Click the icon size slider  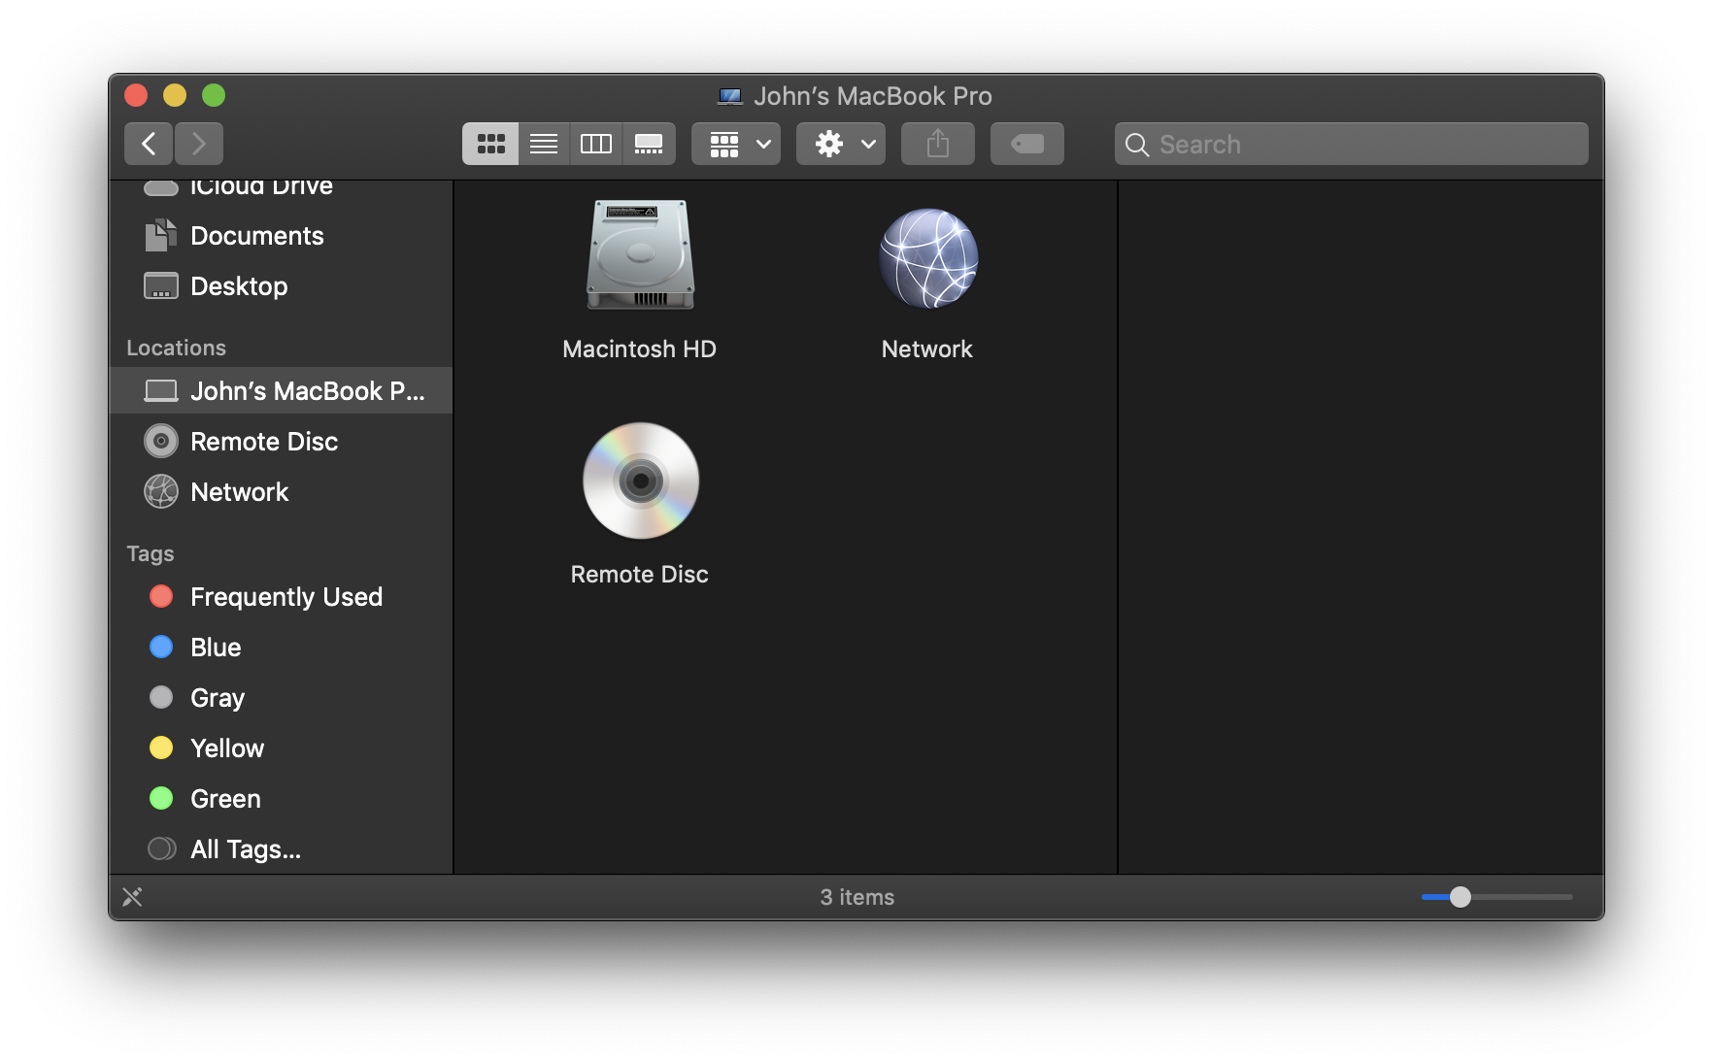(x=1496, y=897)
